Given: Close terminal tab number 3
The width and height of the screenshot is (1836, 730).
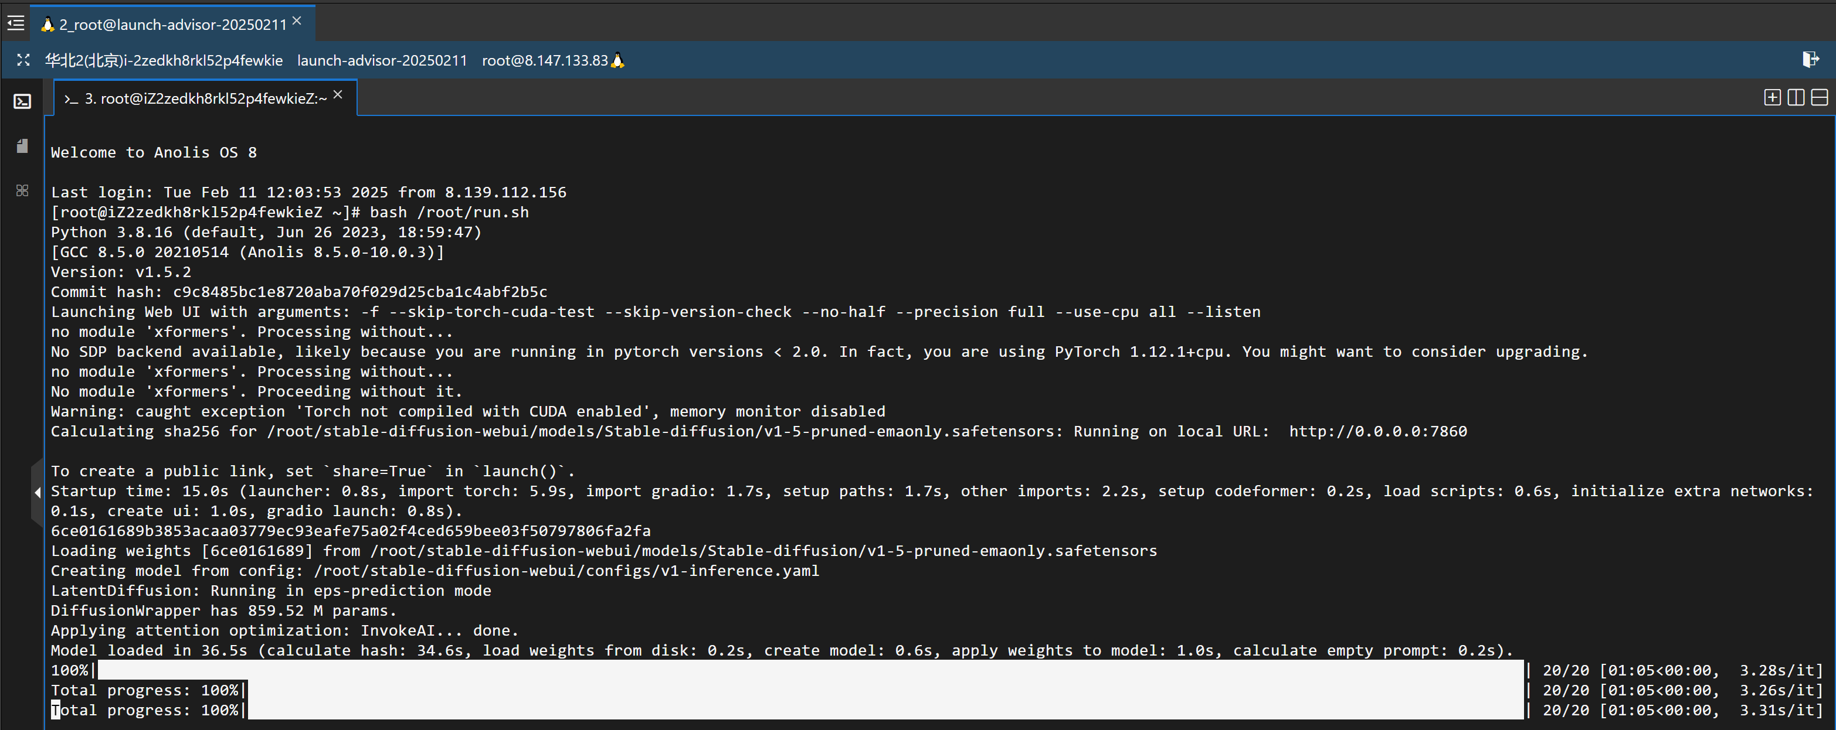Looking at the screenshot, I should [x=338, y=95].
